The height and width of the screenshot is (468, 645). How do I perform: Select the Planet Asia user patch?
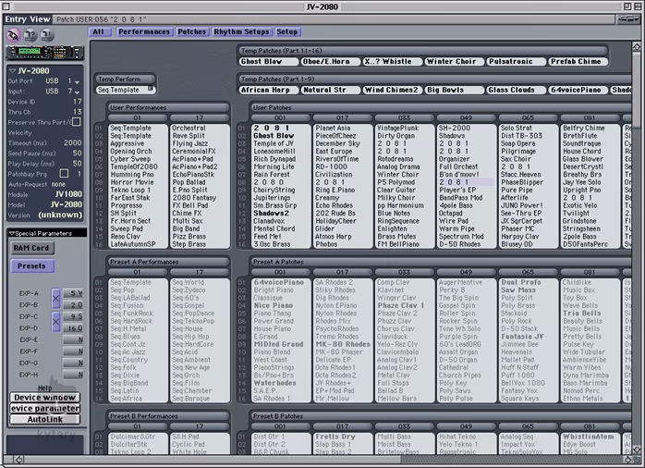click(x=333, y=128)
